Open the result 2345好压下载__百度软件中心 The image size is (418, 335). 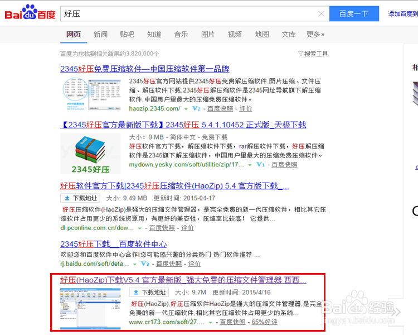click(114, 244)
